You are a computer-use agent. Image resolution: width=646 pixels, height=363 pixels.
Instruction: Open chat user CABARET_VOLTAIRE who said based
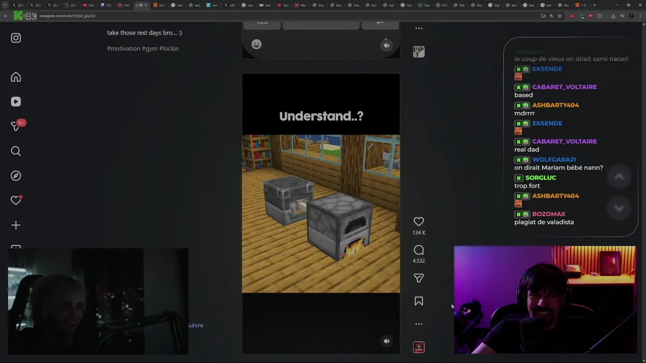[x=564, y=87]
